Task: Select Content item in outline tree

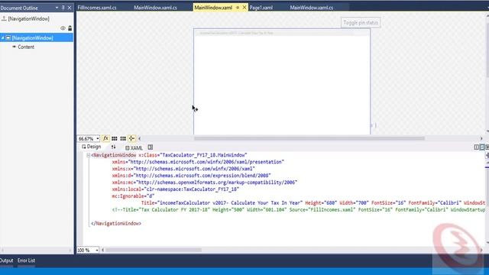Action: pos(26,47)
